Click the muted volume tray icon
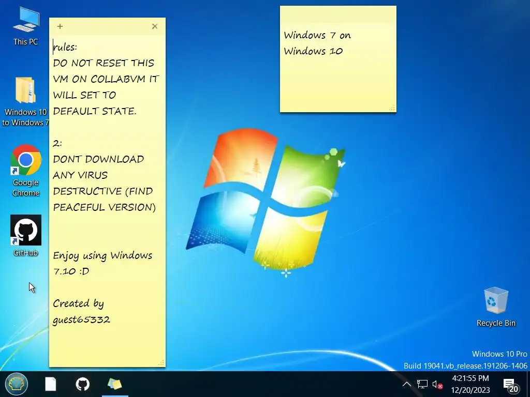The width and height of the screenshot is (530, 397). tap(437, 385)
